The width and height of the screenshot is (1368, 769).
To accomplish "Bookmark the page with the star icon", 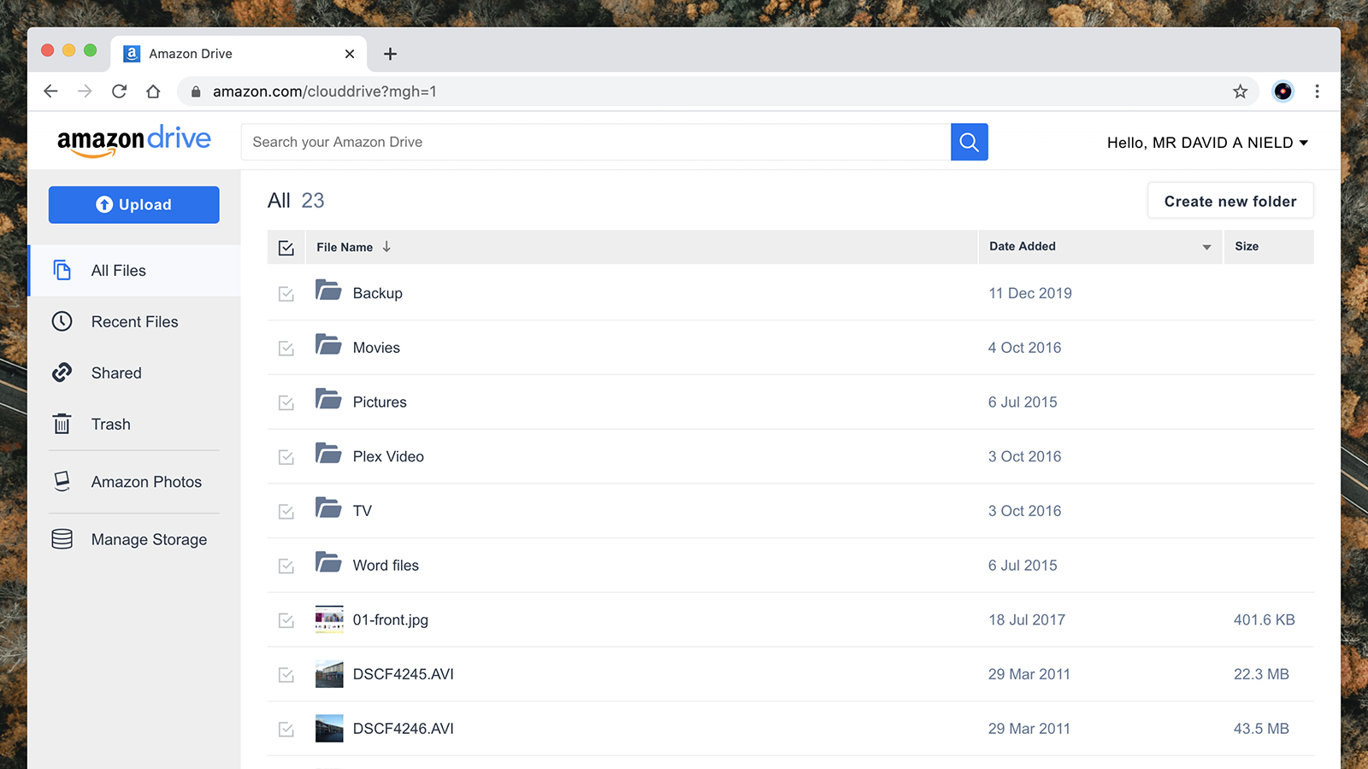I will pos(1239,91).
